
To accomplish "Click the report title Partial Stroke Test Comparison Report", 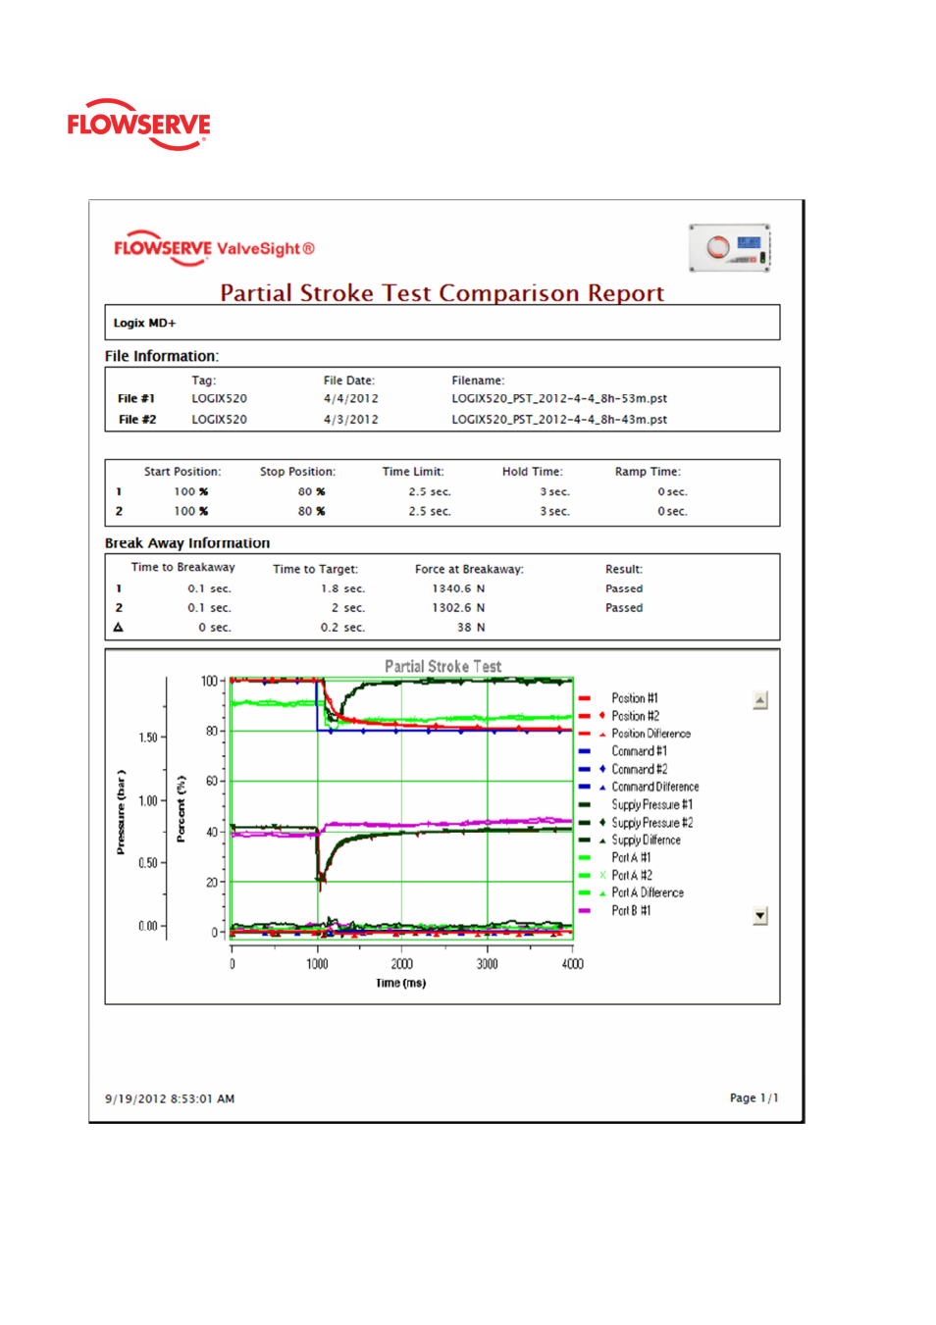I will 442,292.
